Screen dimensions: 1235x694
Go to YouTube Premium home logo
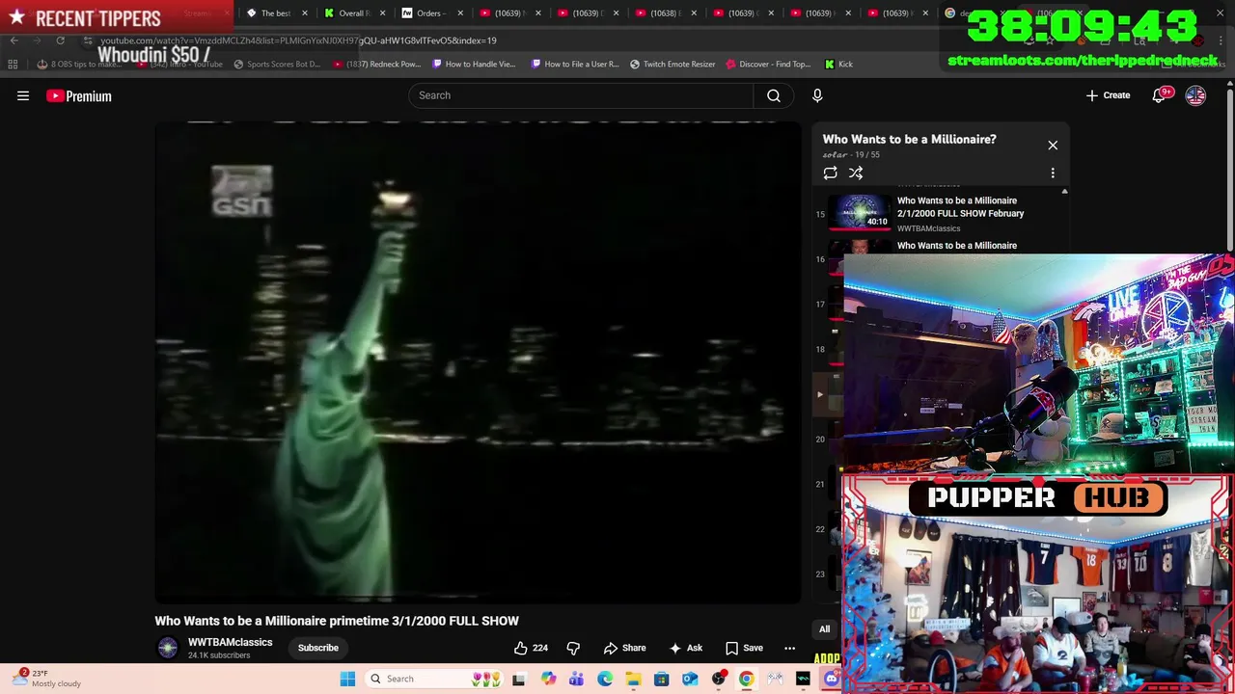click(x=79, y=95)
